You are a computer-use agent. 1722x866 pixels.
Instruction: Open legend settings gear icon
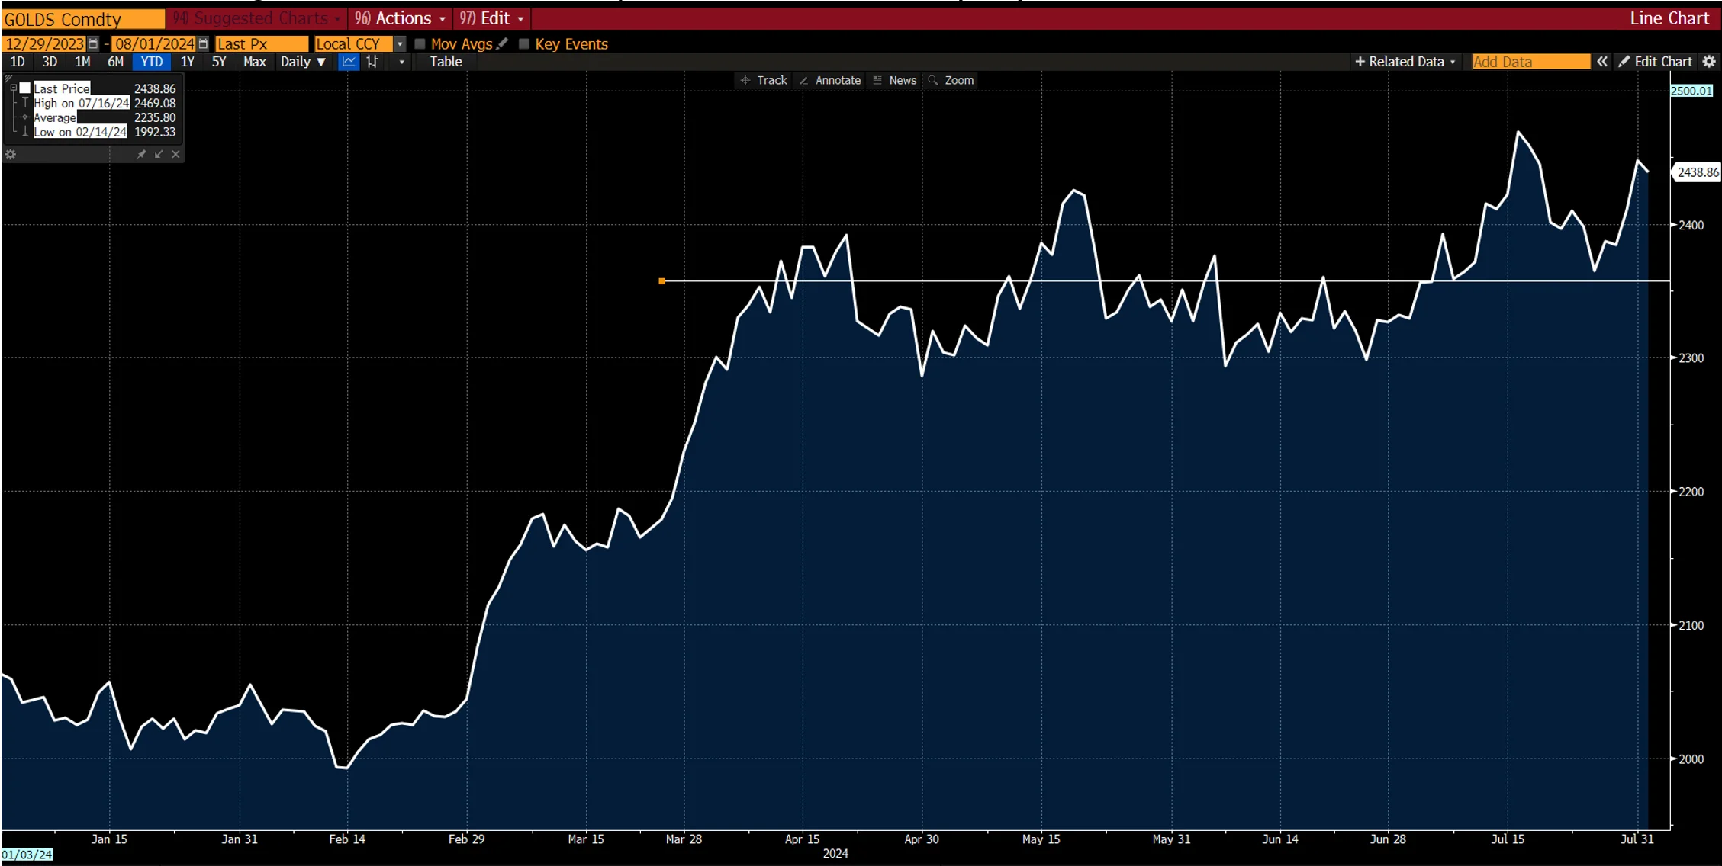[x=11, y=154]
